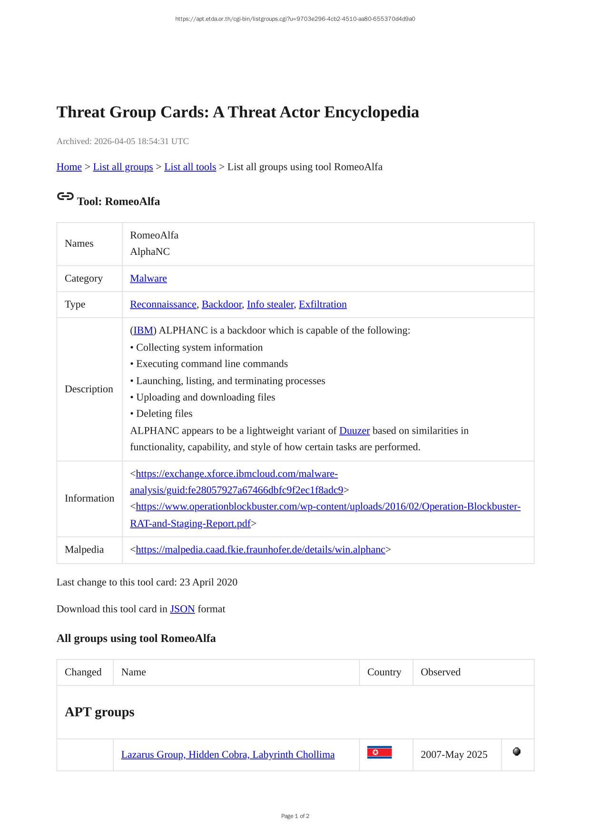Click the chain link icon beside Tool: RomeoAlfa
Viewport: 591px width, 835px height.
pos(65,196)
